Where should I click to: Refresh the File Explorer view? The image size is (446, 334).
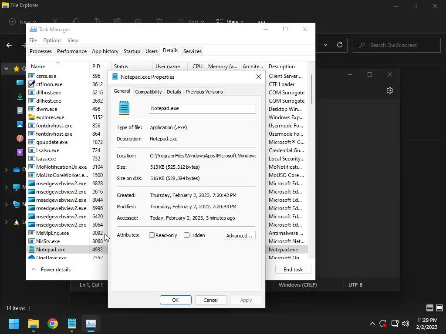pyautogui.click(x=340, y=45)
